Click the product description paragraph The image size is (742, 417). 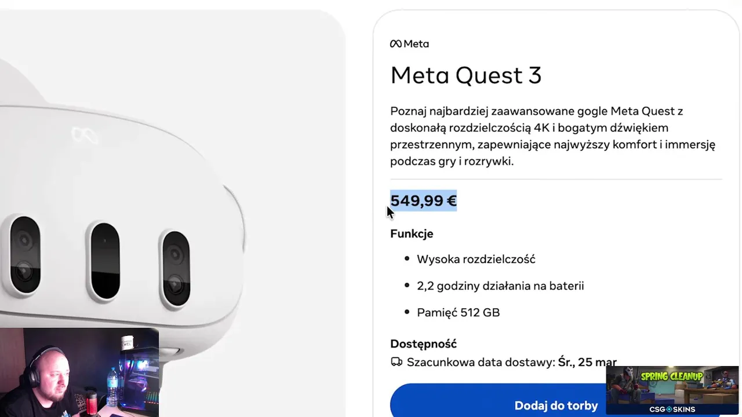pyautogui.click(x=552, y=136)
